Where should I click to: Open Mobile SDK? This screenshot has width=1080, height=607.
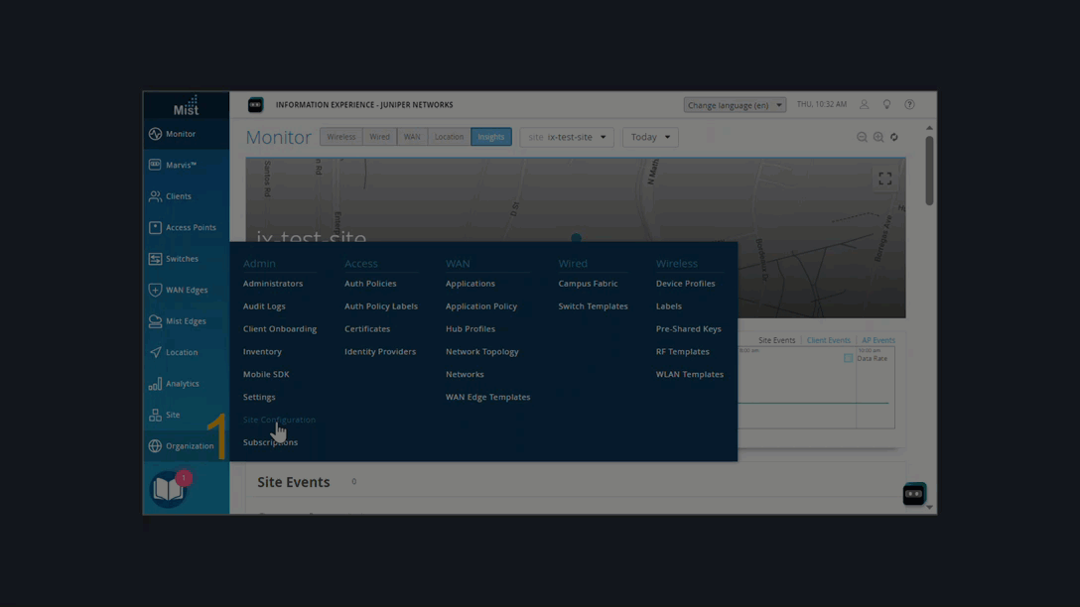[266, 374]
